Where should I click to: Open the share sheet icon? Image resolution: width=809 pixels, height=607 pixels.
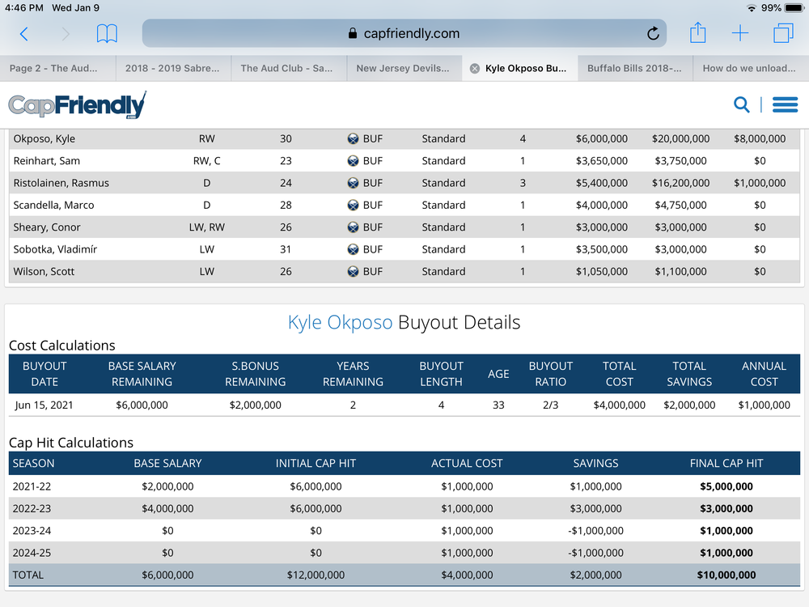(x=697, y=32)
